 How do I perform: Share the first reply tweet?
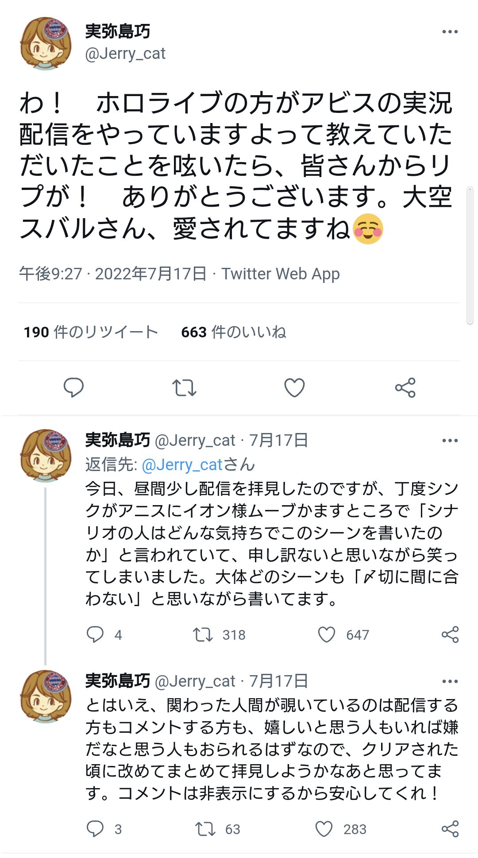[x=450, y=634]
